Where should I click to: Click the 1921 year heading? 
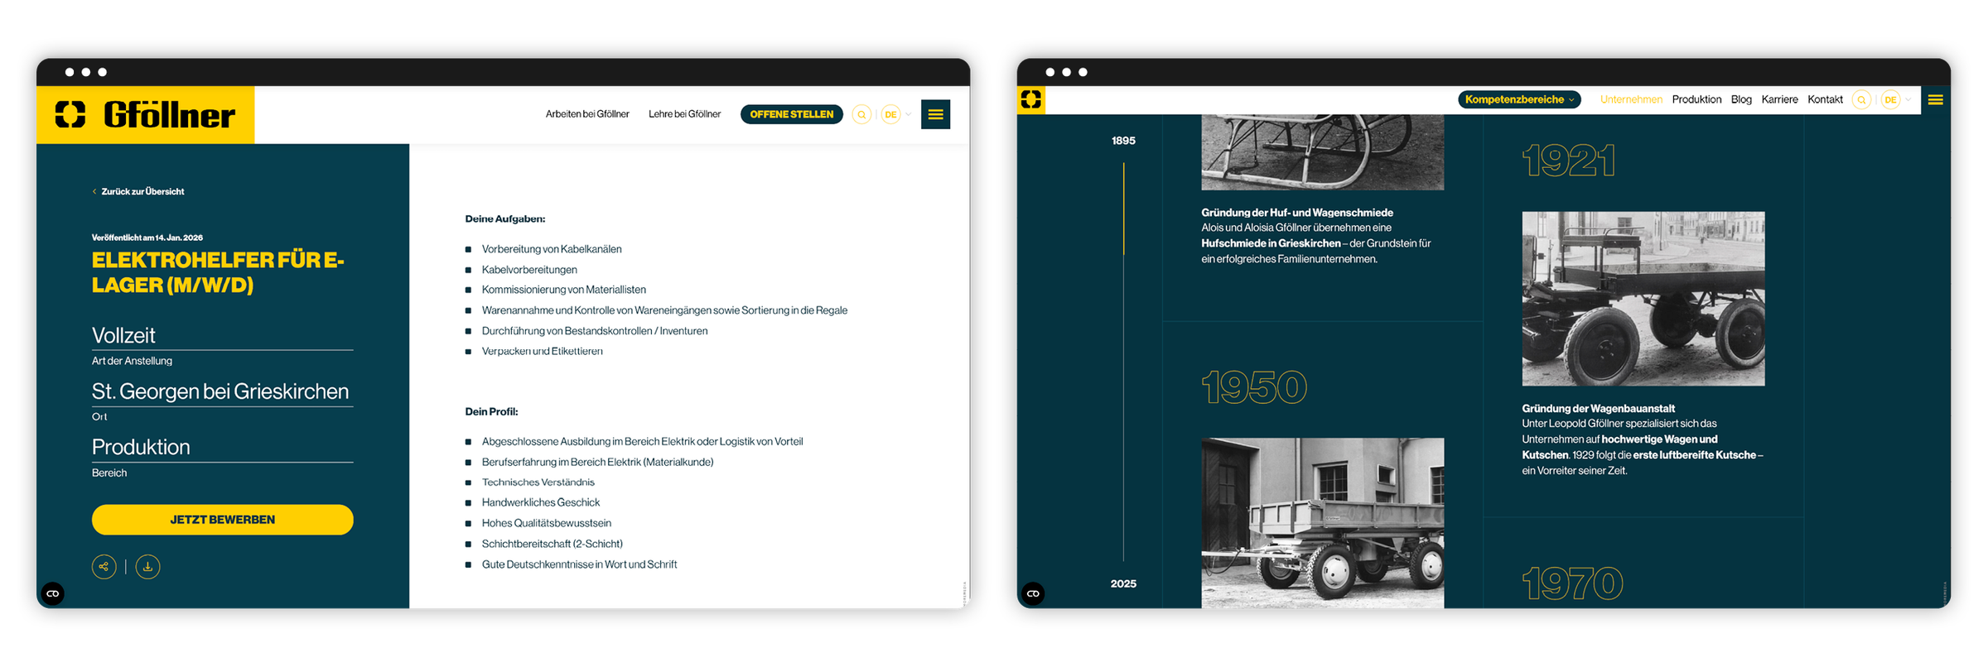coord(1569,161)
